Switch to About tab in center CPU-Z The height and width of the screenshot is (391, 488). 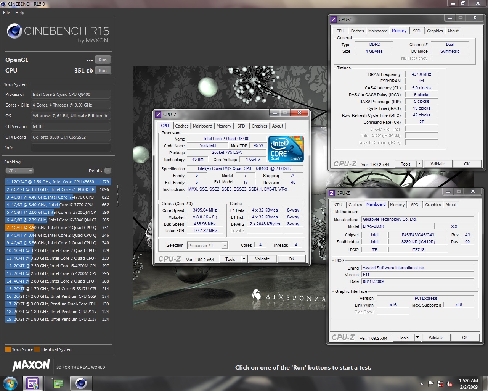point(278,126)
